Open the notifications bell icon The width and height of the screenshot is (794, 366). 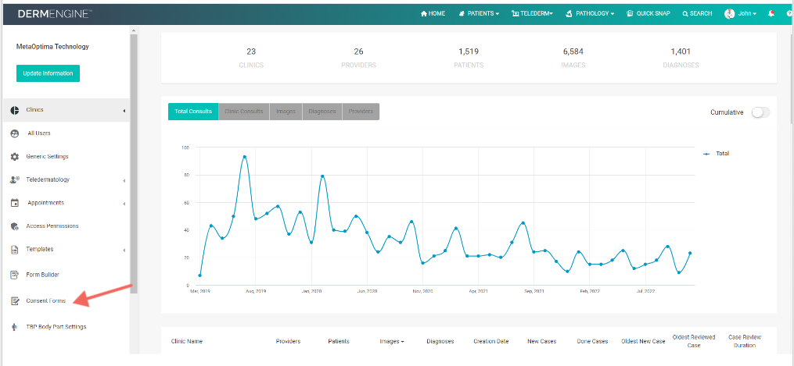click(x=771, y=13)
